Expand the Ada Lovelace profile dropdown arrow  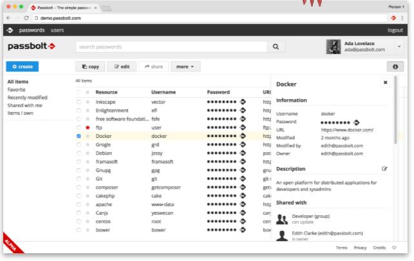[x=399, y=46]
